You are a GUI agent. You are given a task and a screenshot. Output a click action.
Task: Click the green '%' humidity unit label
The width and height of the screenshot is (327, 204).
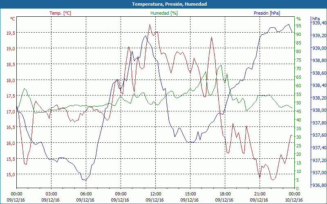[x=299, y=19]
